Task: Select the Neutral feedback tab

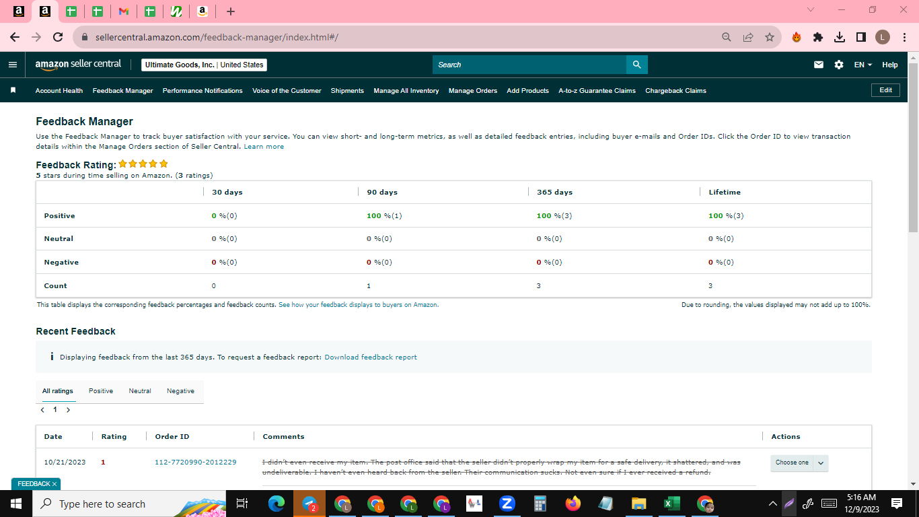Action: pyautogui.click(x=140, y=391)
